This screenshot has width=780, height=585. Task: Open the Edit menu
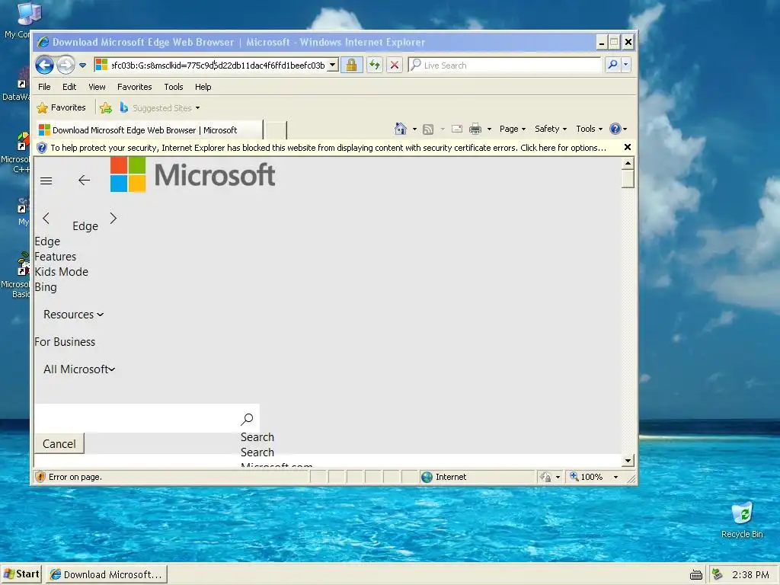pos(69,87)
